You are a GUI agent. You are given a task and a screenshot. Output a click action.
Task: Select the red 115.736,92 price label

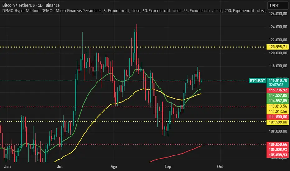click(278, 90)
